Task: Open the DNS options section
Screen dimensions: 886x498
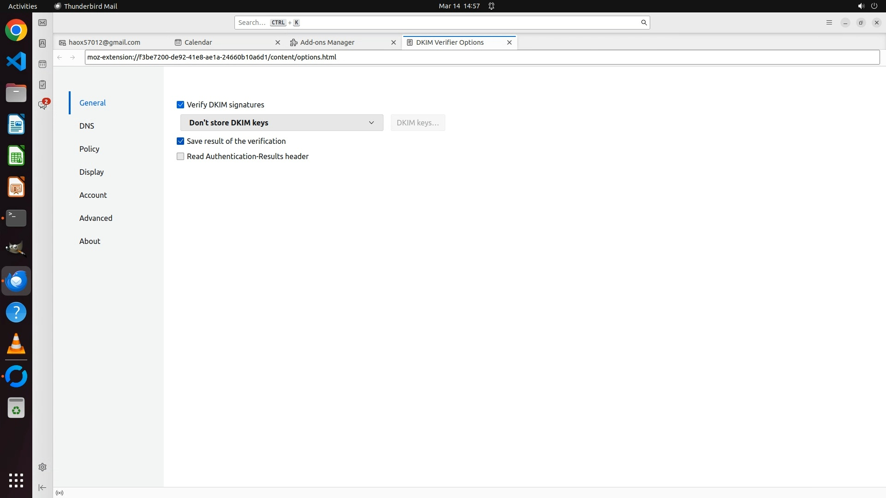Action: 87,126
